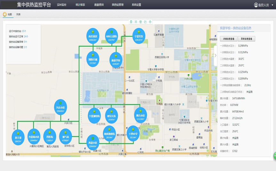Collapse the right info panel with chevron

215,56
